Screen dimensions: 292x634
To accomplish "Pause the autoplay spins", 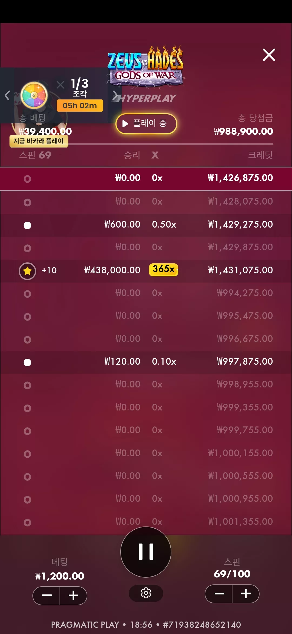I will click(146, 552).
